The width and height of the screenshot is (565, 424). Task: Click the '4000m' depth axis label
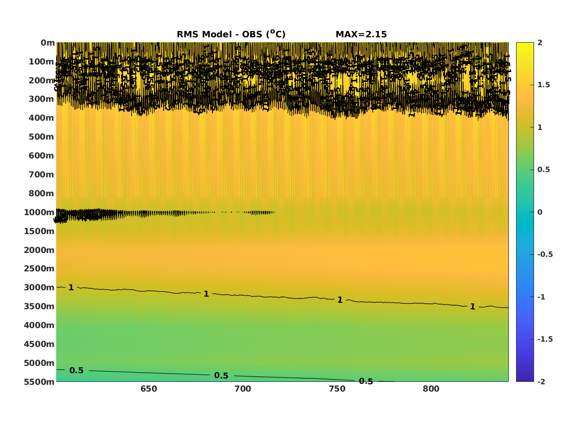tap(39, 325)
